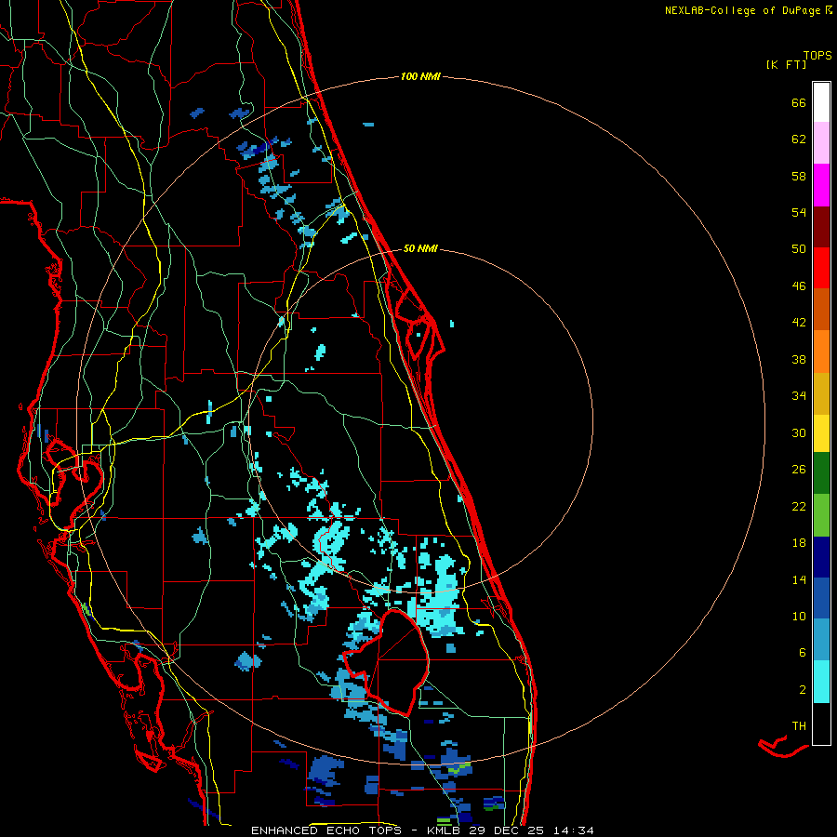Click the 18 legend value
The width and height of the screenshot is (837, 837).
tap(799, 543)
